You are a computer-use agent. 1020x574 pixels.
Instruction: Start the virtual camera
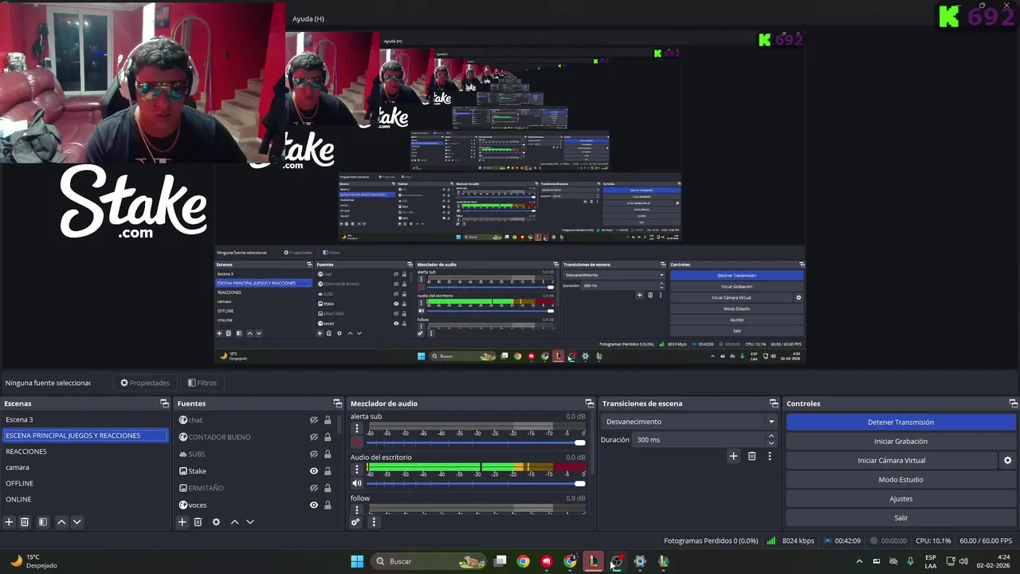(891, 461)
